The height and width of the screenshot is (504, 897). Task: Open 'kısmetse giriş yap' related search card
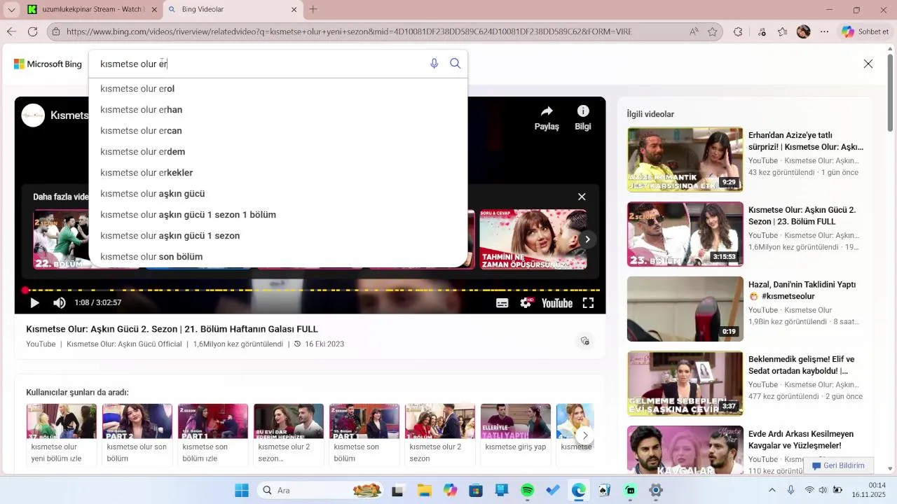pyautogui.click(x=516, y=434)
